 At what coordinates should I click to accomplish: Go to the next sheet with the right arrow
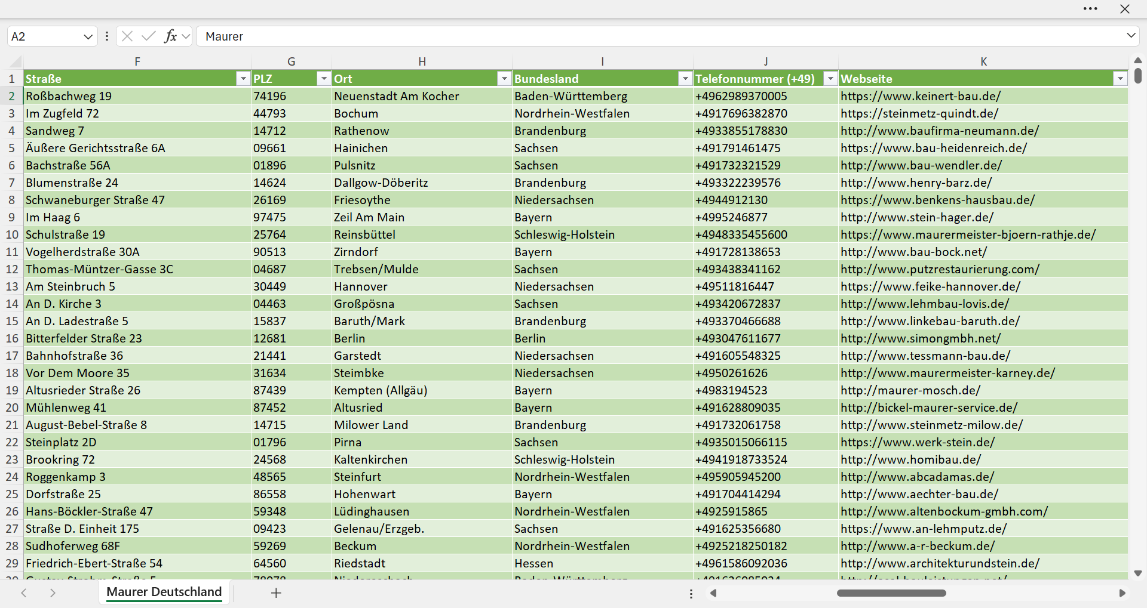coord(53,592)
